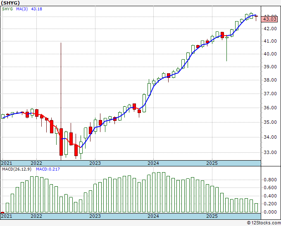Click 2025 on the MACD timeline
Screen dimensions: 281x226
pyautogui.click(x=212, y=216)
